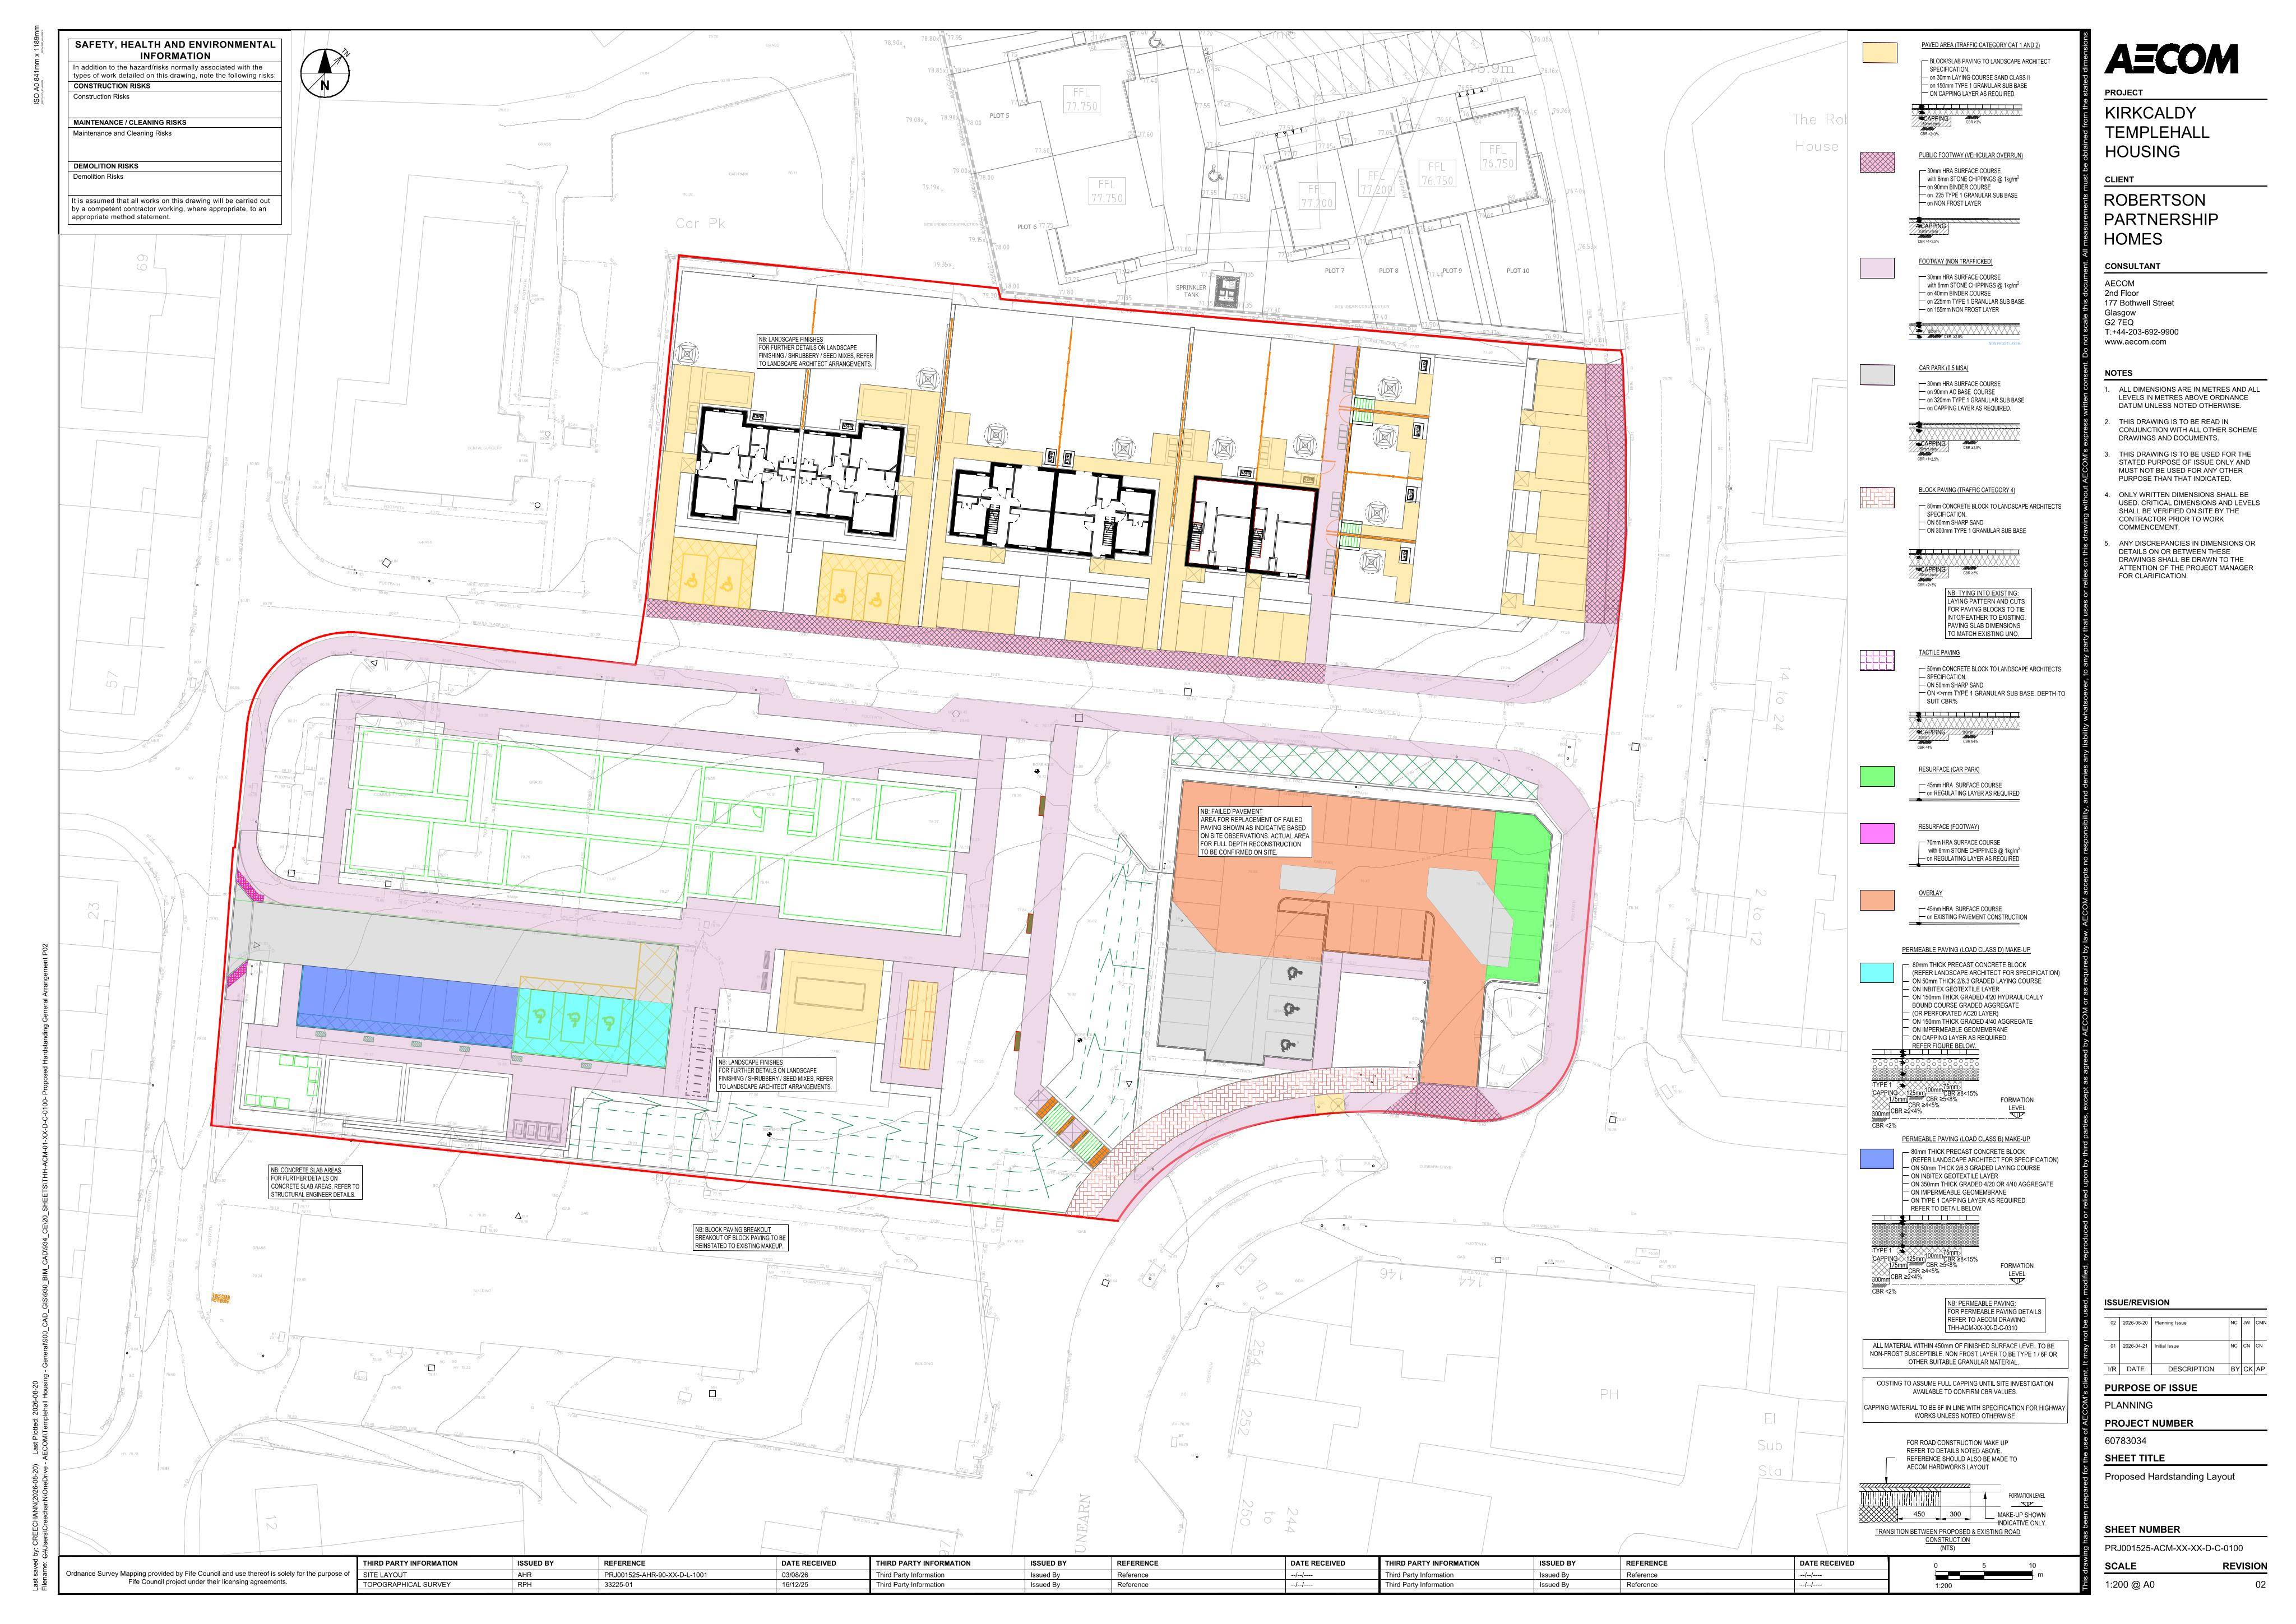Click sheet number 'PRJ001525-ACM-XX-XX-D-C-0100'
The image size is (2296, 1624).
(2173, 1547)
